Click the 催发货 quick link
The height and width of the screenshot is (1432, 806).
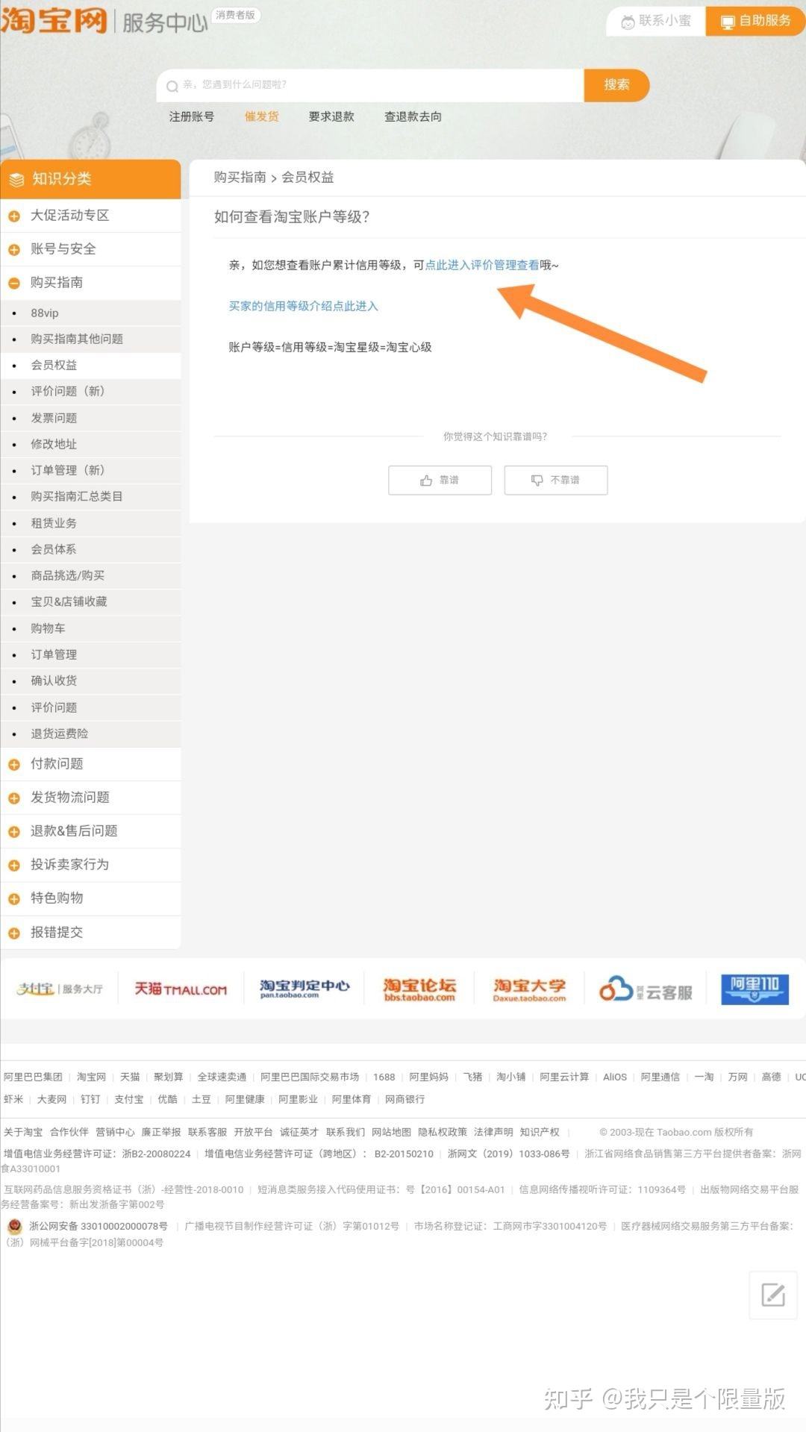[262, 116]
